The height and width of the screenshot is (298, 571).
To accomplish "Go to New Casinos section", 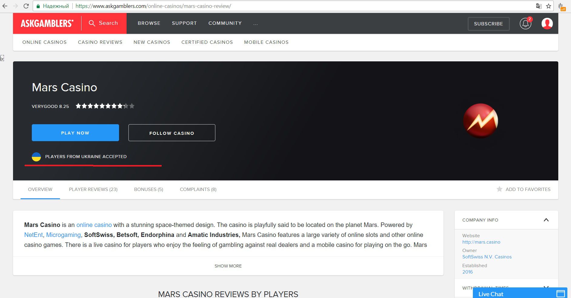I will click(152, 42).
